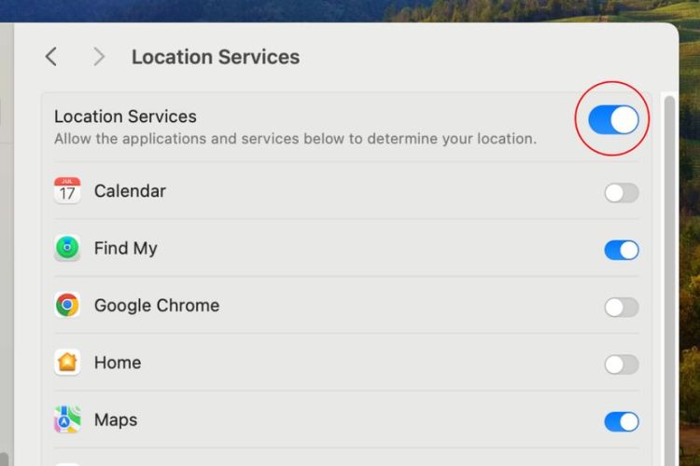Image resolution: width=700 pixels, height=466 pixels.
Task: Click the Calendar app icon
Action: point(67,191)
